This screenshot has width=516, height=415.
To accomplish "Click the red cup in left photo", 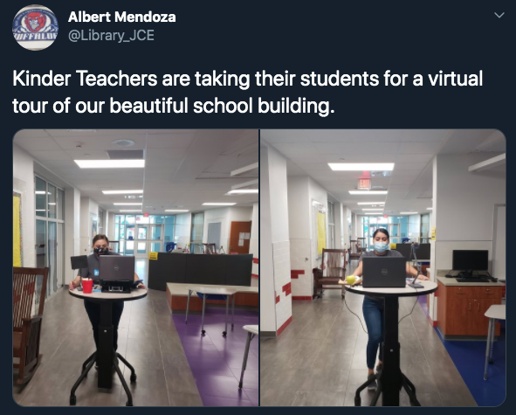I will pyautogui.click(x=87, y=286).
